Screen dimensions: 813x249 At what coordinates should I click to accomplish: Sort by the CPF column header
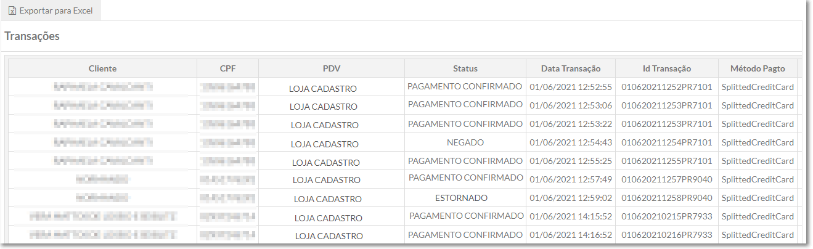point(227,68)
